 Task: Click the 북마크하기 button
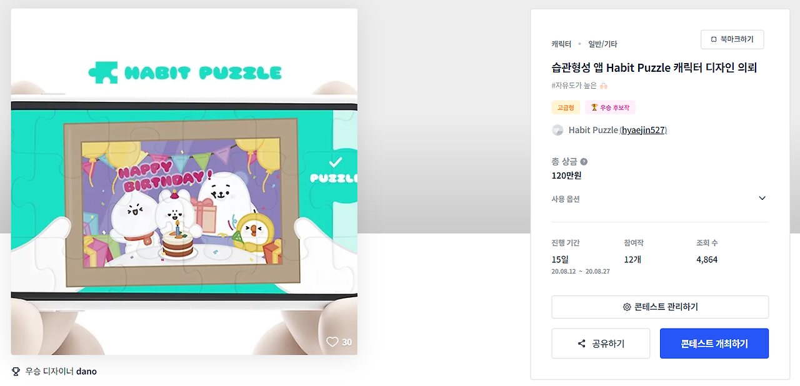pyautogui.click(x=732, y=39)
